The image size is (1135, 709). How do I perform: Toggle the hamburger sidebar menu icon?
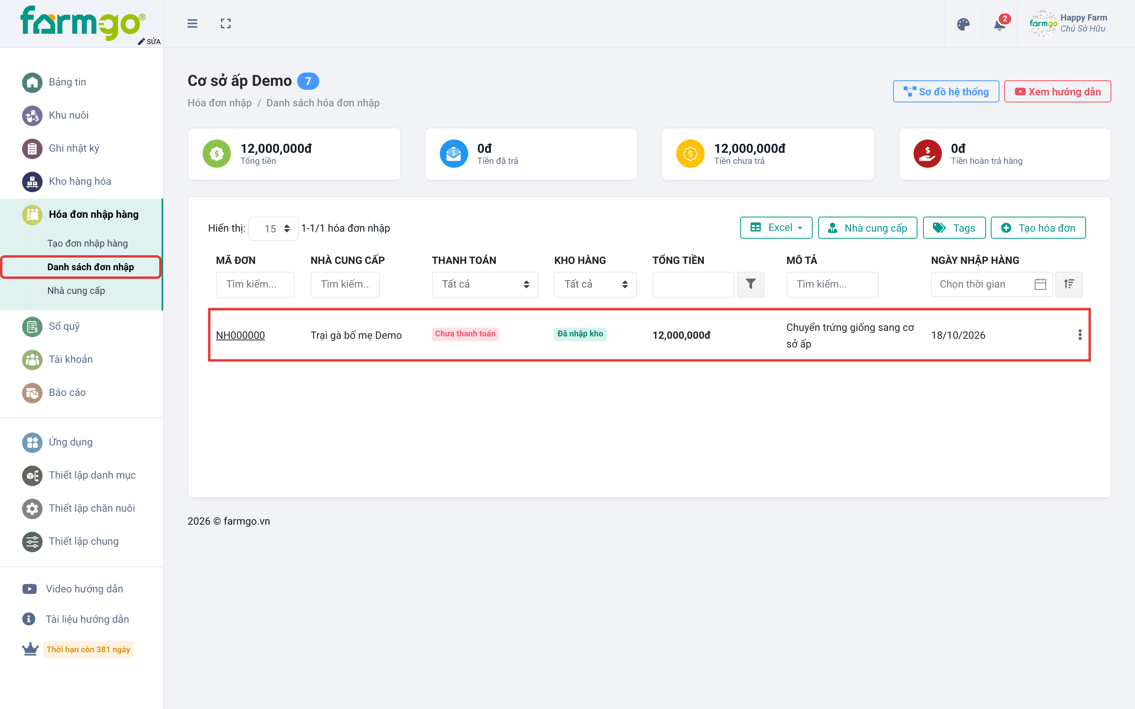(x=192, y=24)
